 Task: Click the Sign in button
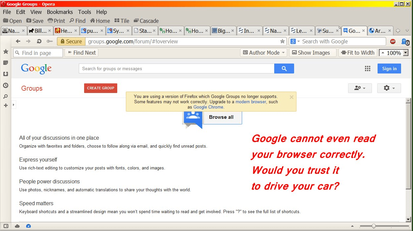(389, 69)
